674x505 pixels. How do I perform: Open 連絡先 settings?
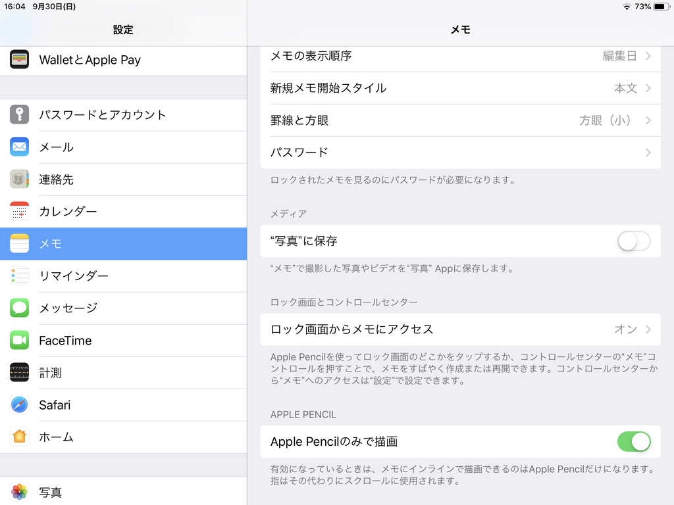[123, 179]
